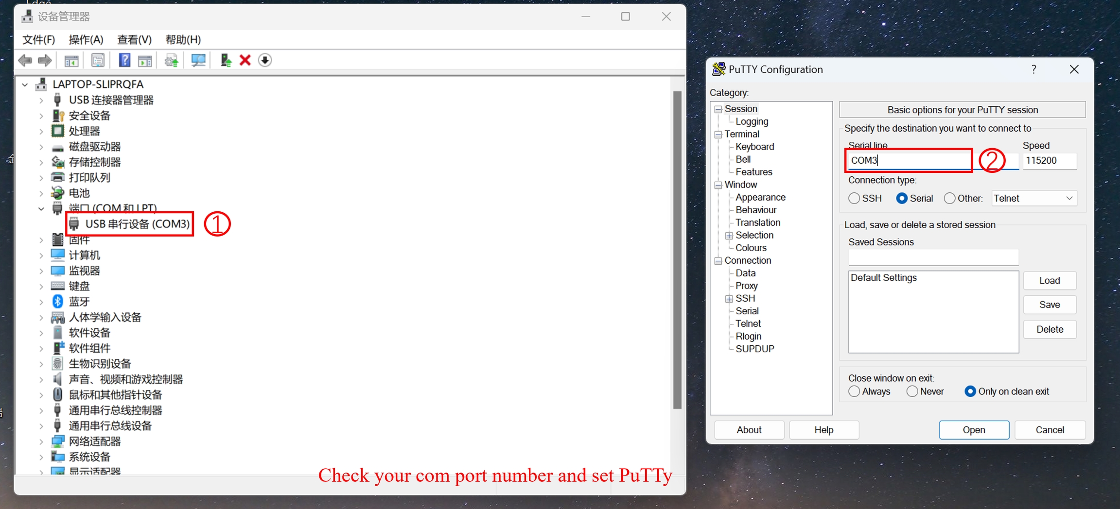
Task: Click the PuTTY icon in Configuration title bar
Action: [x=718, y=69]
